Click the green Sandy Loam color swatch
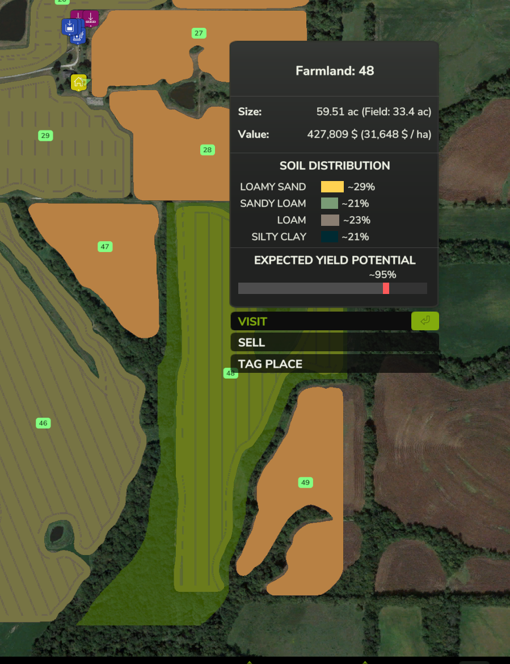510x664 pixels. coord(330,203)
